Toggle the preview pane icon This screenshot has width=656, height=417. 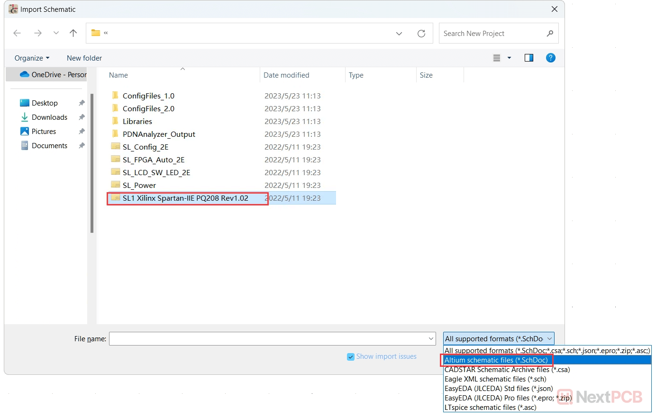(x=529, y=58)
